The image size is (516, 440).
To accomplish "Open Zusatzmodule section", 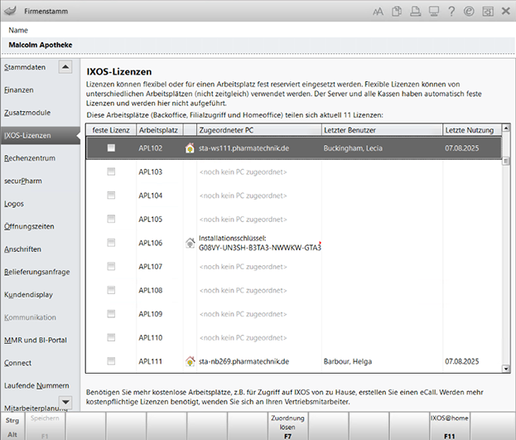I will click(x=27, y=113).
